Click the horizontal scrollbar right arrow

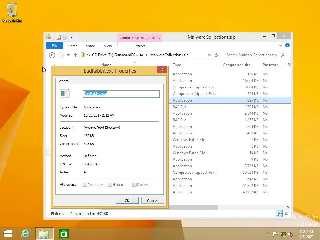coord(288,207)
